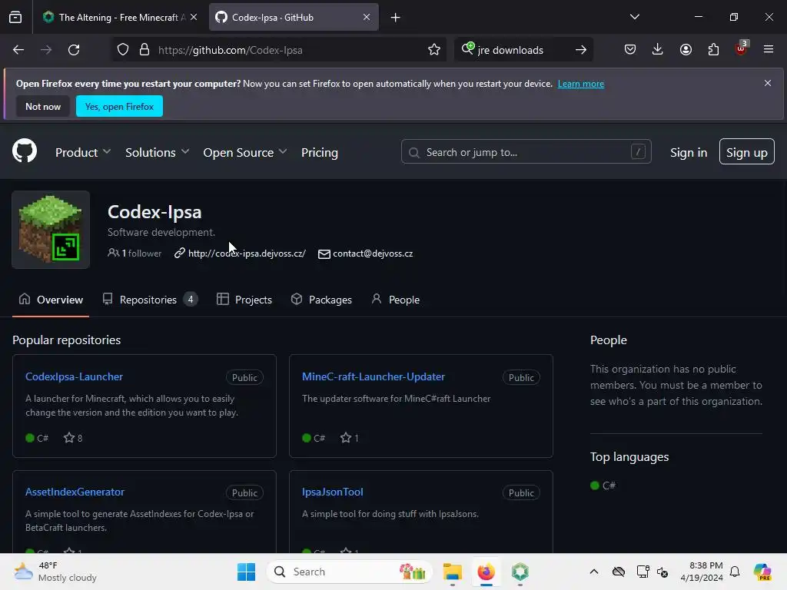Click the tracking protection shield icon
This screenshot has width=787, height=590.
pyautogui.click(x=123, y=50)
